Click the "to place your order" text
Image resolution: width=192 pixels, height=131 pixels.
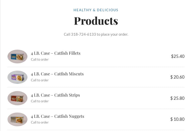tap(112, 34)
